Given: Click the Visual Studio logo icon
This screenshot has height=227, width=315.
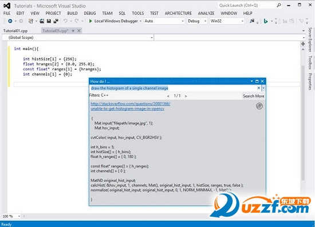Looking at the screenshot, I should point(7,6).
